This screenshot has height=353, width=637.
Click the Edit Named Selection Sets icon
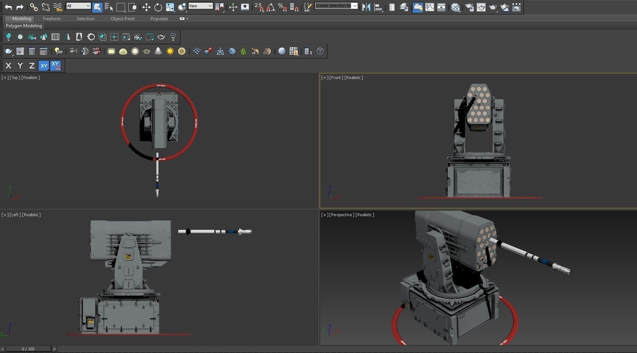point(308,7)
